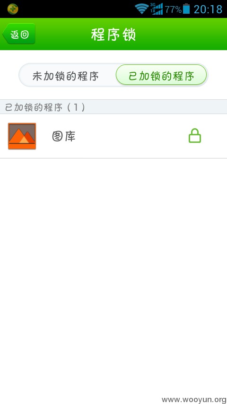The width and height of the screenshot is (227, 404).
Task: Tap the tab switcher track background
Action: 113,75
